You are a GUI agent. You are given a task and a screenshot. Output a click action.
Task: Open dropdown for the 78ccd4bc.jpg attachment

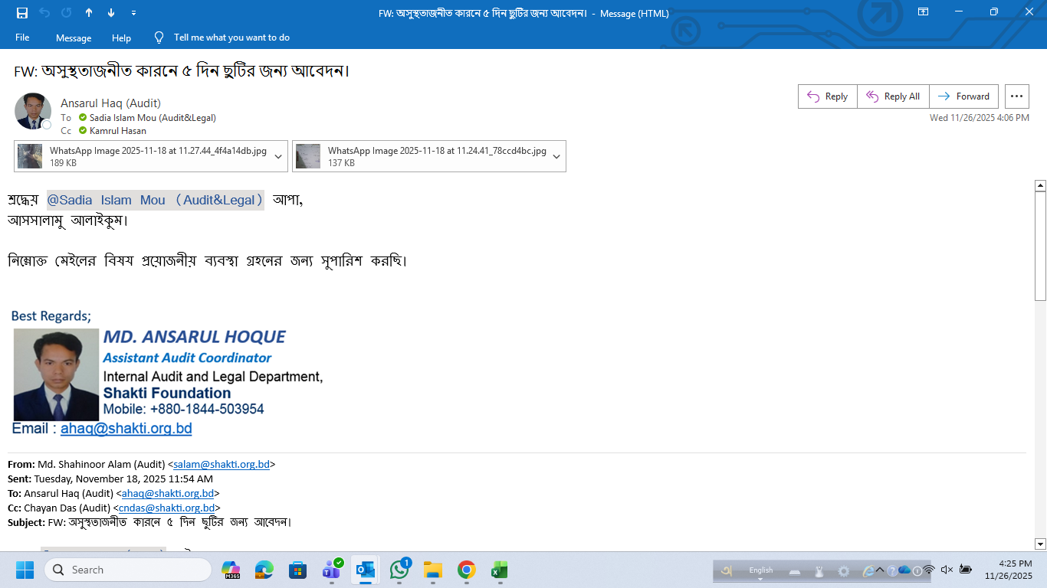tap(556, 156)
